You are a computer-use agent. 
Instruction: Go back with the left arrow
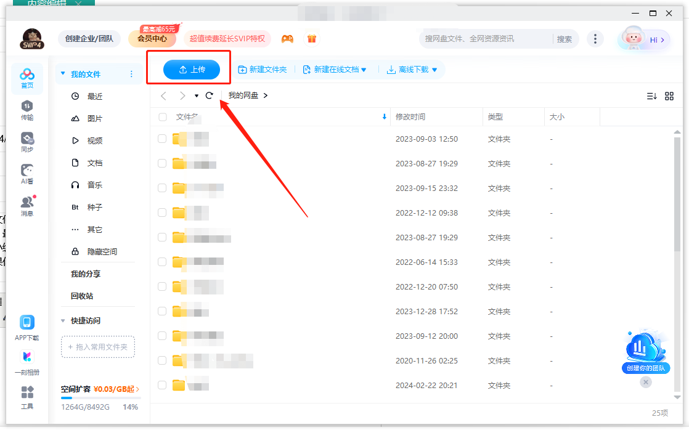tap(163, 95)
